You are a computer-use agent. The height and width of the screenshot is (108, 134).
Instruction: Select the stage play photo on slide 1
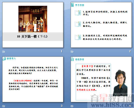tap(33, 19)
